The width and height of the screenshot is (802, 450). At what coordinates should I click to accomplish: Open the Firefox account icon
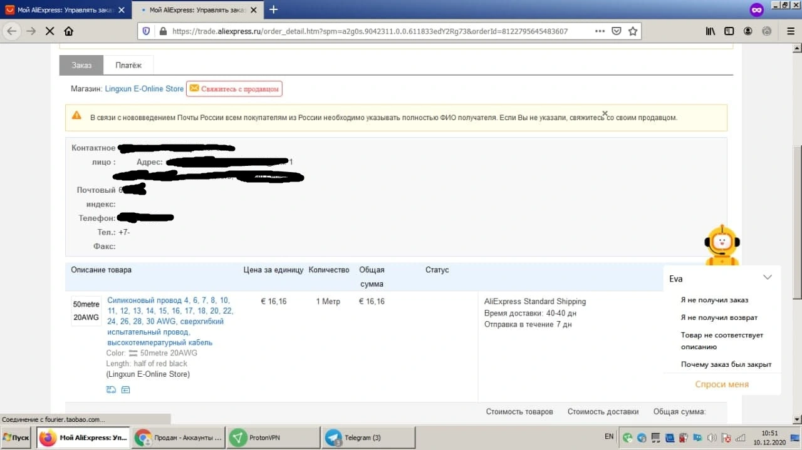tap(748, 31)
